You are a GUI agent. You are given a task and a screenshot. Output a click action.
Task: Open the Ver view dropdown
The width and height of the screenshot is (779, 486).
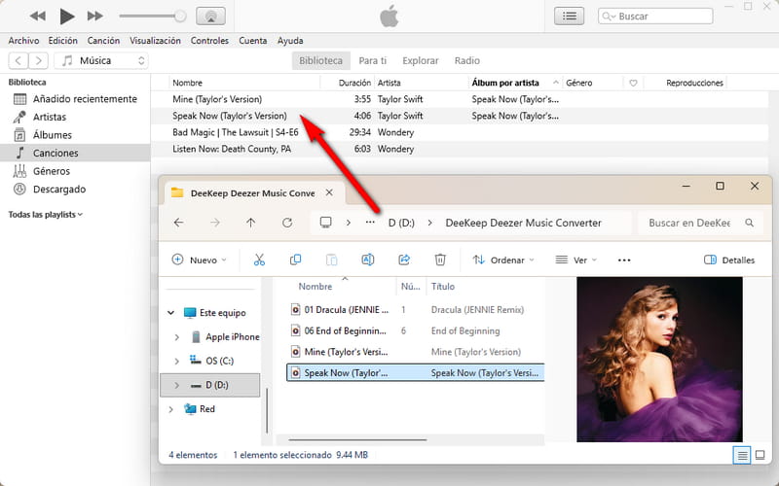click(x=576, y=260)
